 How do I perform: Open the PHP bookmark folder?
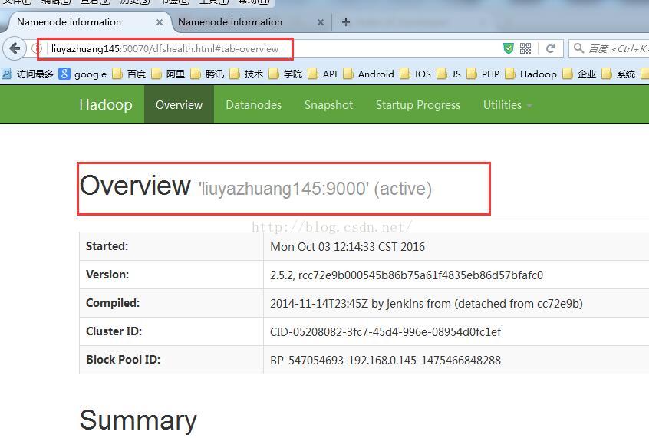tap(483, 74)
